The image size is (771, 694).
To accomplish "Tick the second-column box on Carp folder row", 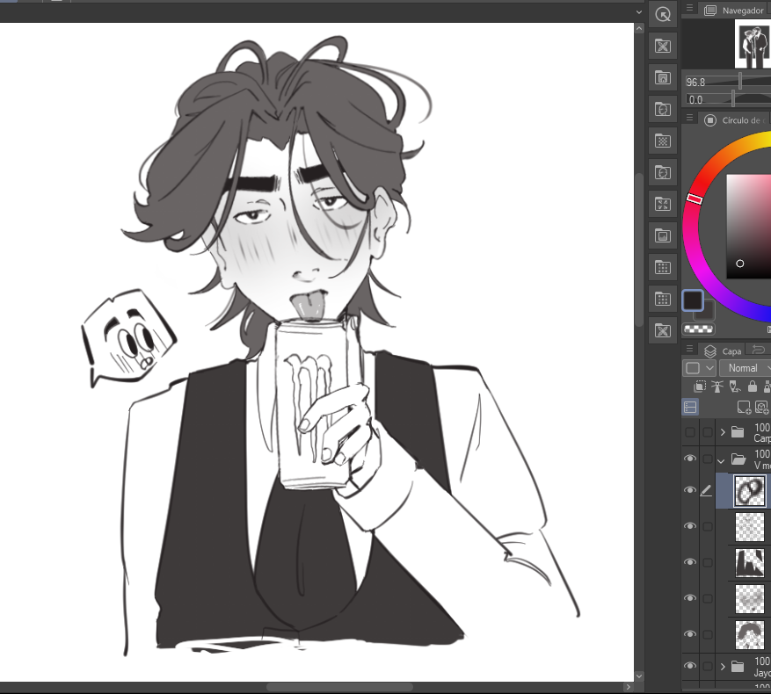I will click(x=707, y=432).
